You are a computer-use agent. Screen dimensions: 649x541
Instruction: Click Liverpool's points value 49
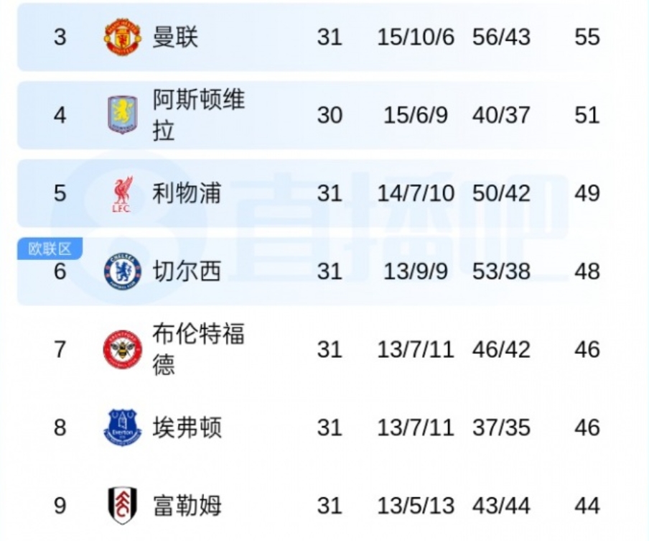click(x=587, y=193)
